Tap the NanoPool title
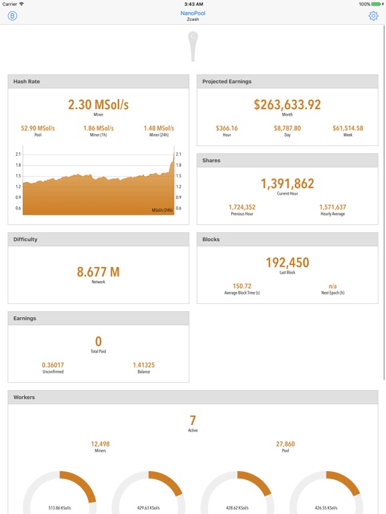Screen dimensions: 386x514 coord(193,13)
